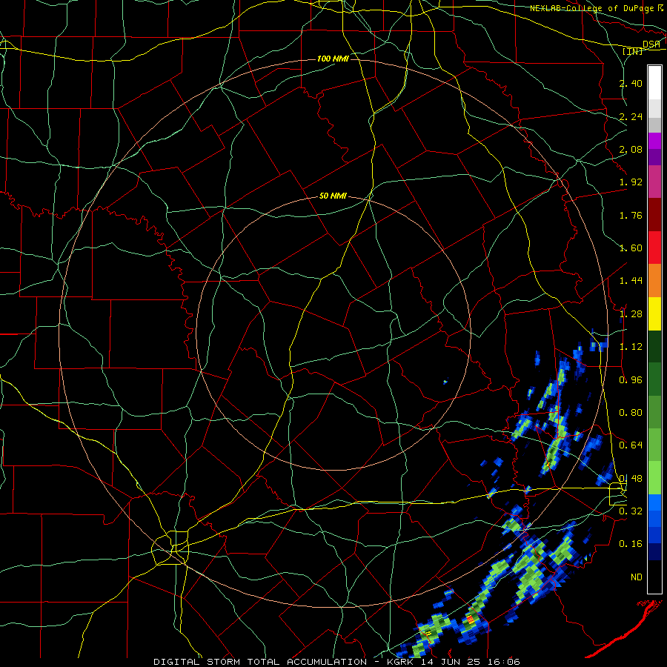The width and height of the screenshot is (667, 667).
Task: Click the '1.76' legend value
Action: click(631, 215)
